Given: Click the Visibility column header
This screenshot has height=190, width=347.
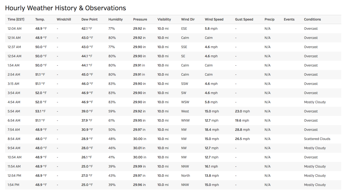Looking at the screenshot, I should (164, 19).
